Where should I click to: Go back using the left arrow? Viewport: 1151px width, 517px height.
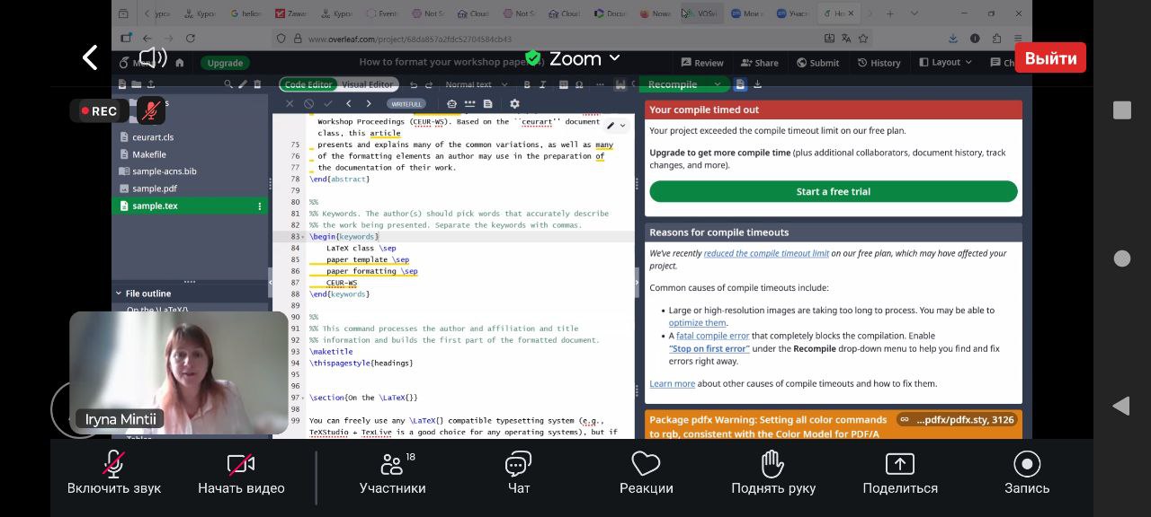pyautogui.click(x=90, y=58)
